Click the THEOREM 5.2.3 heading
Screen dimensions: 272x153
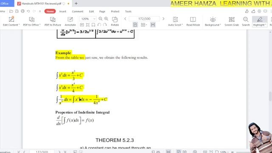[115, 140]
